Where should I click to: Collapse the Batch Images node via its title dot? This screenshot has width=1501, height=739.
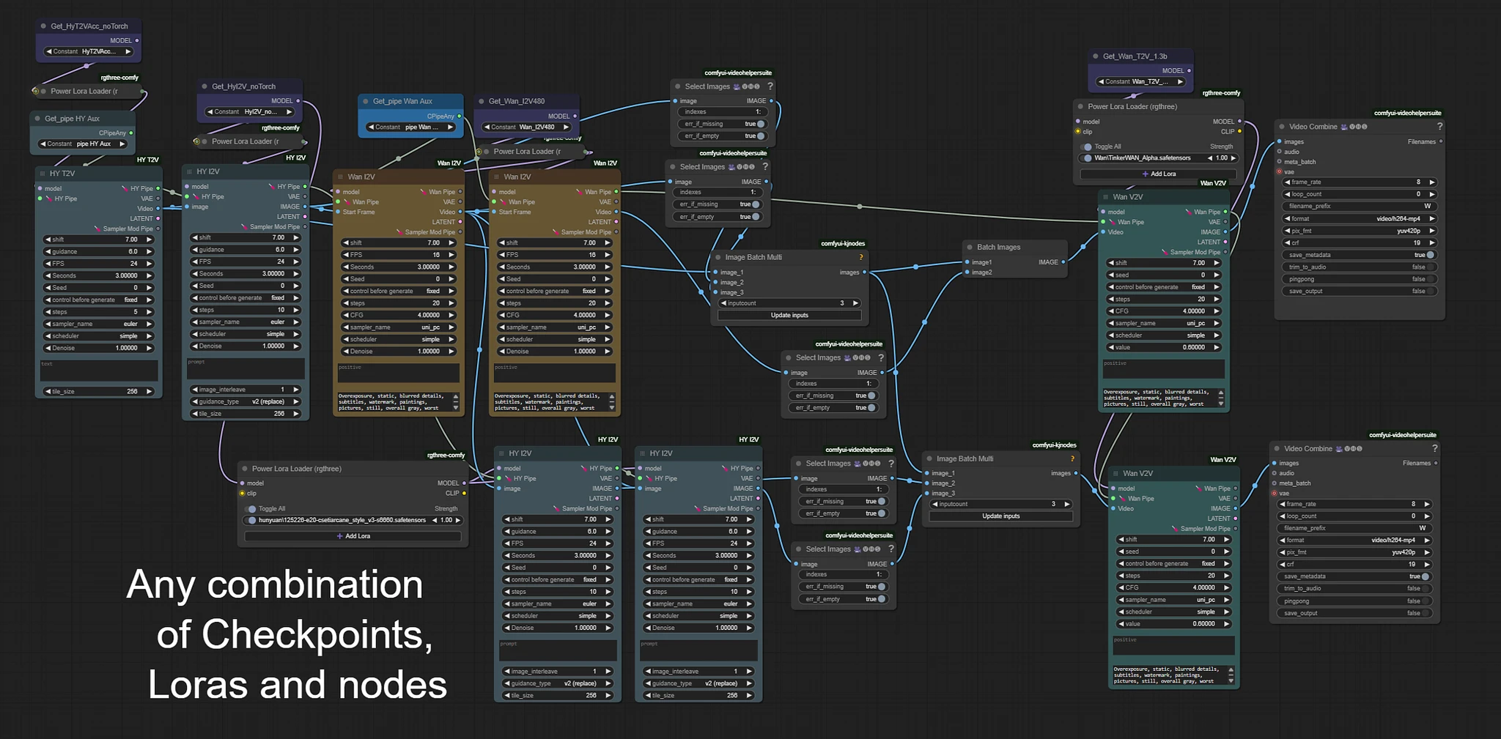(970, 248)
